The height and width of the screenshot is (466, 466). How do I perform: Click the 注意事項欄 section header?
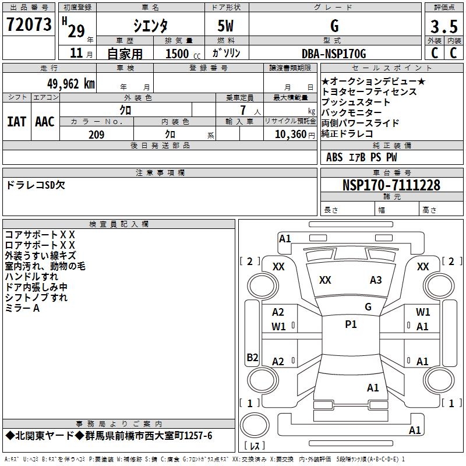coord(160,172)
